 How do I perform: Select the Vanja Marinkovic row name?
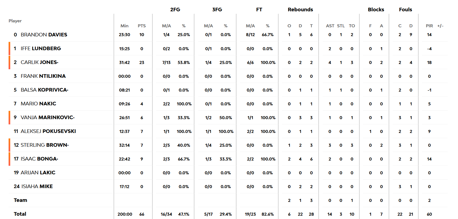click(47, 117)
